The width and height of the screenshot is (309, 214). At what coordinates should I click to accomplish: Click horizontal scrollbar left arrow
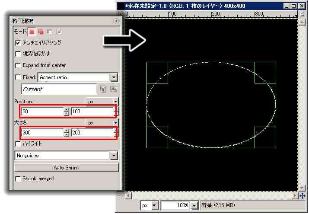tap(128, 196)
